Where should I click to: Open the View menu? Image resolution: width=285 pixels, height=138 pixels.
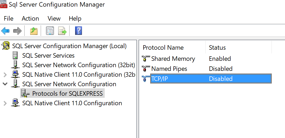(54, 19)
